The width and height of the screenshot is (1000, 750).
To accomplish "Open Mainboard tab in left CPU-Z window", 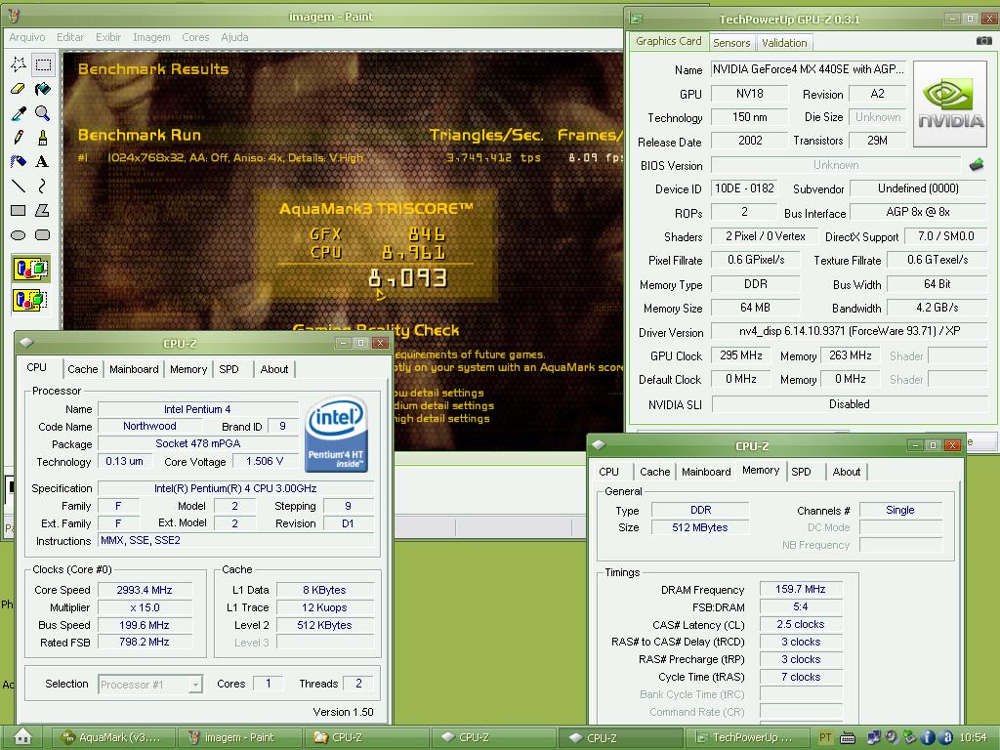I will [134, 368].
